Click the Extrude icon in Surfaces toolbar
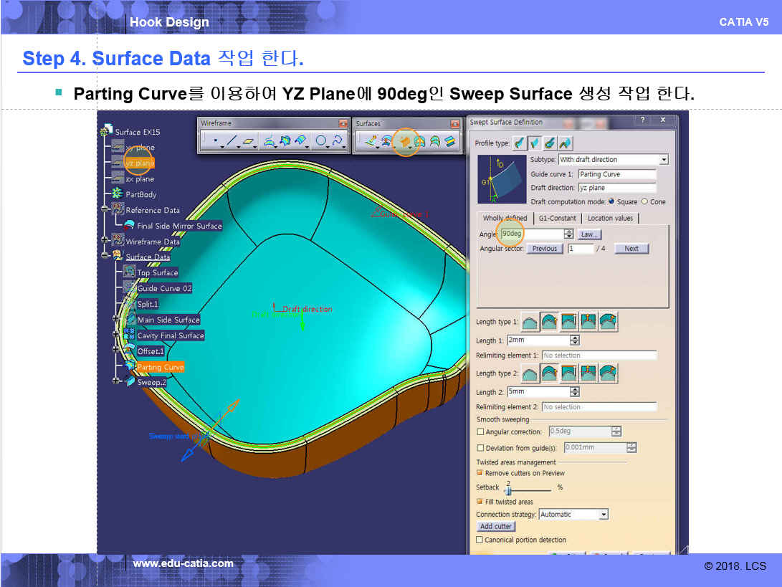This screenshot has height=587, width=782. [x=371, y=141]
